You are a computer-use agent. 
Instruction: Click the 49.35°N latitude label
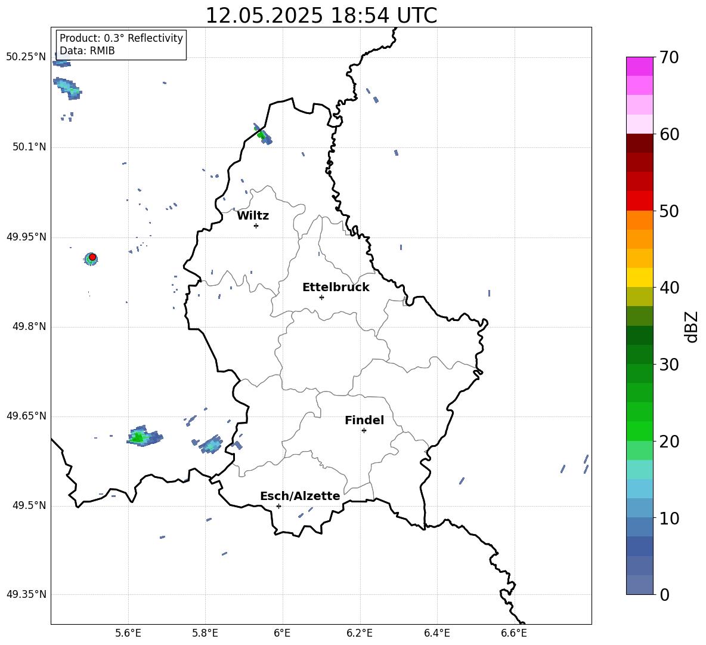click(x=26, y=594)
